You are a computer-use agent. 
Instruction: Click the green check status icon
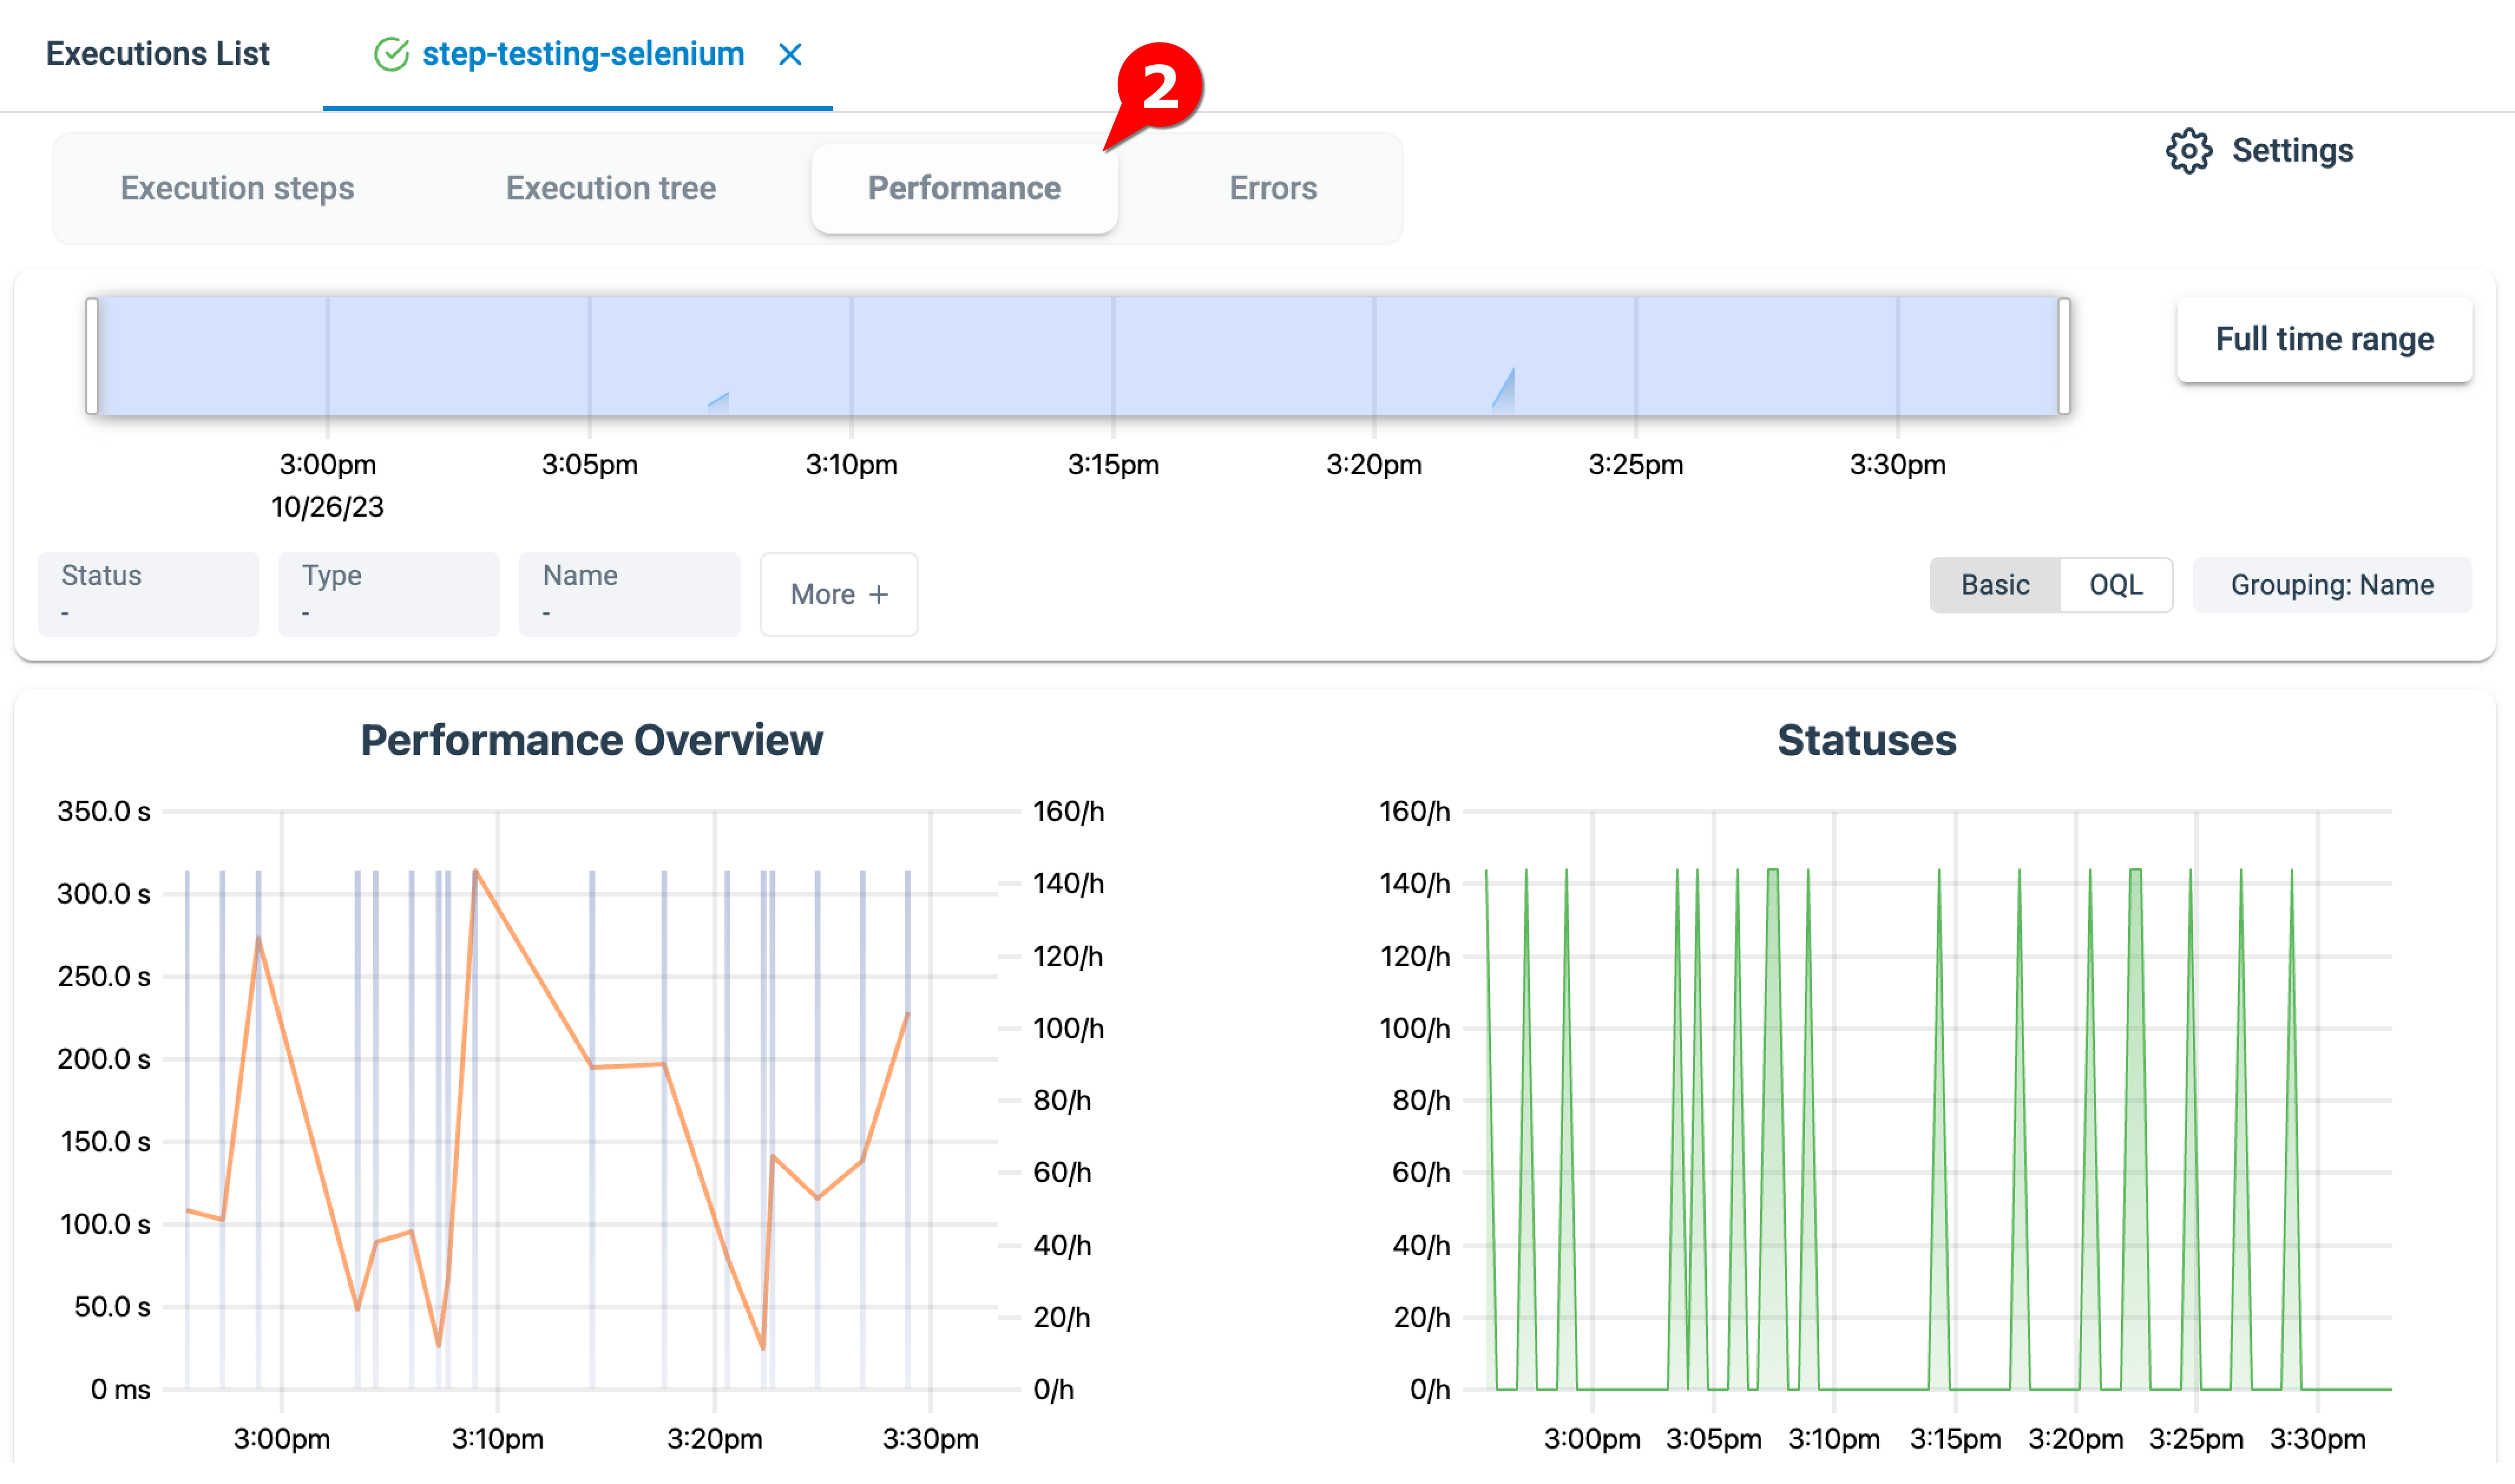pyautogui.click(x=391, y=54)
